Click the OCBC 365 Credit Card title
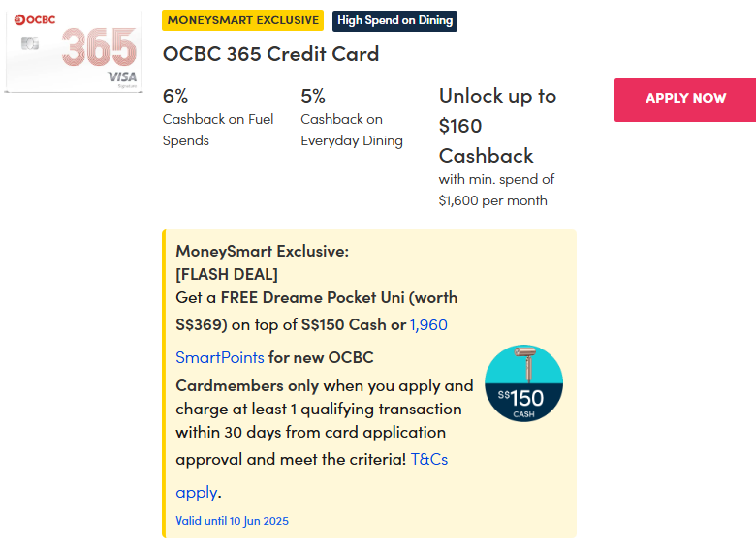 click(x=270, y=54)
